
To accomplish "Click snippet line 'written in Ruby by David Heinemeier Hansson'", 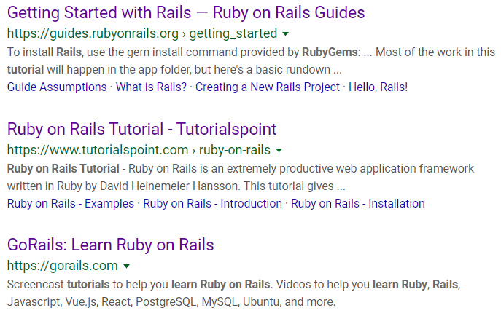I will click(176, 186).
